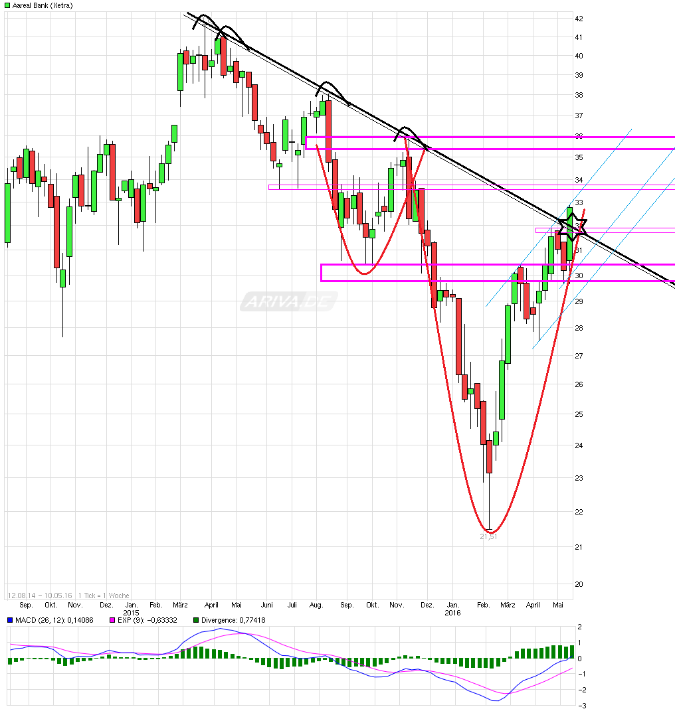
Task: Click the green Aareal Bank legend swatch
Action: tap(7, 5)
